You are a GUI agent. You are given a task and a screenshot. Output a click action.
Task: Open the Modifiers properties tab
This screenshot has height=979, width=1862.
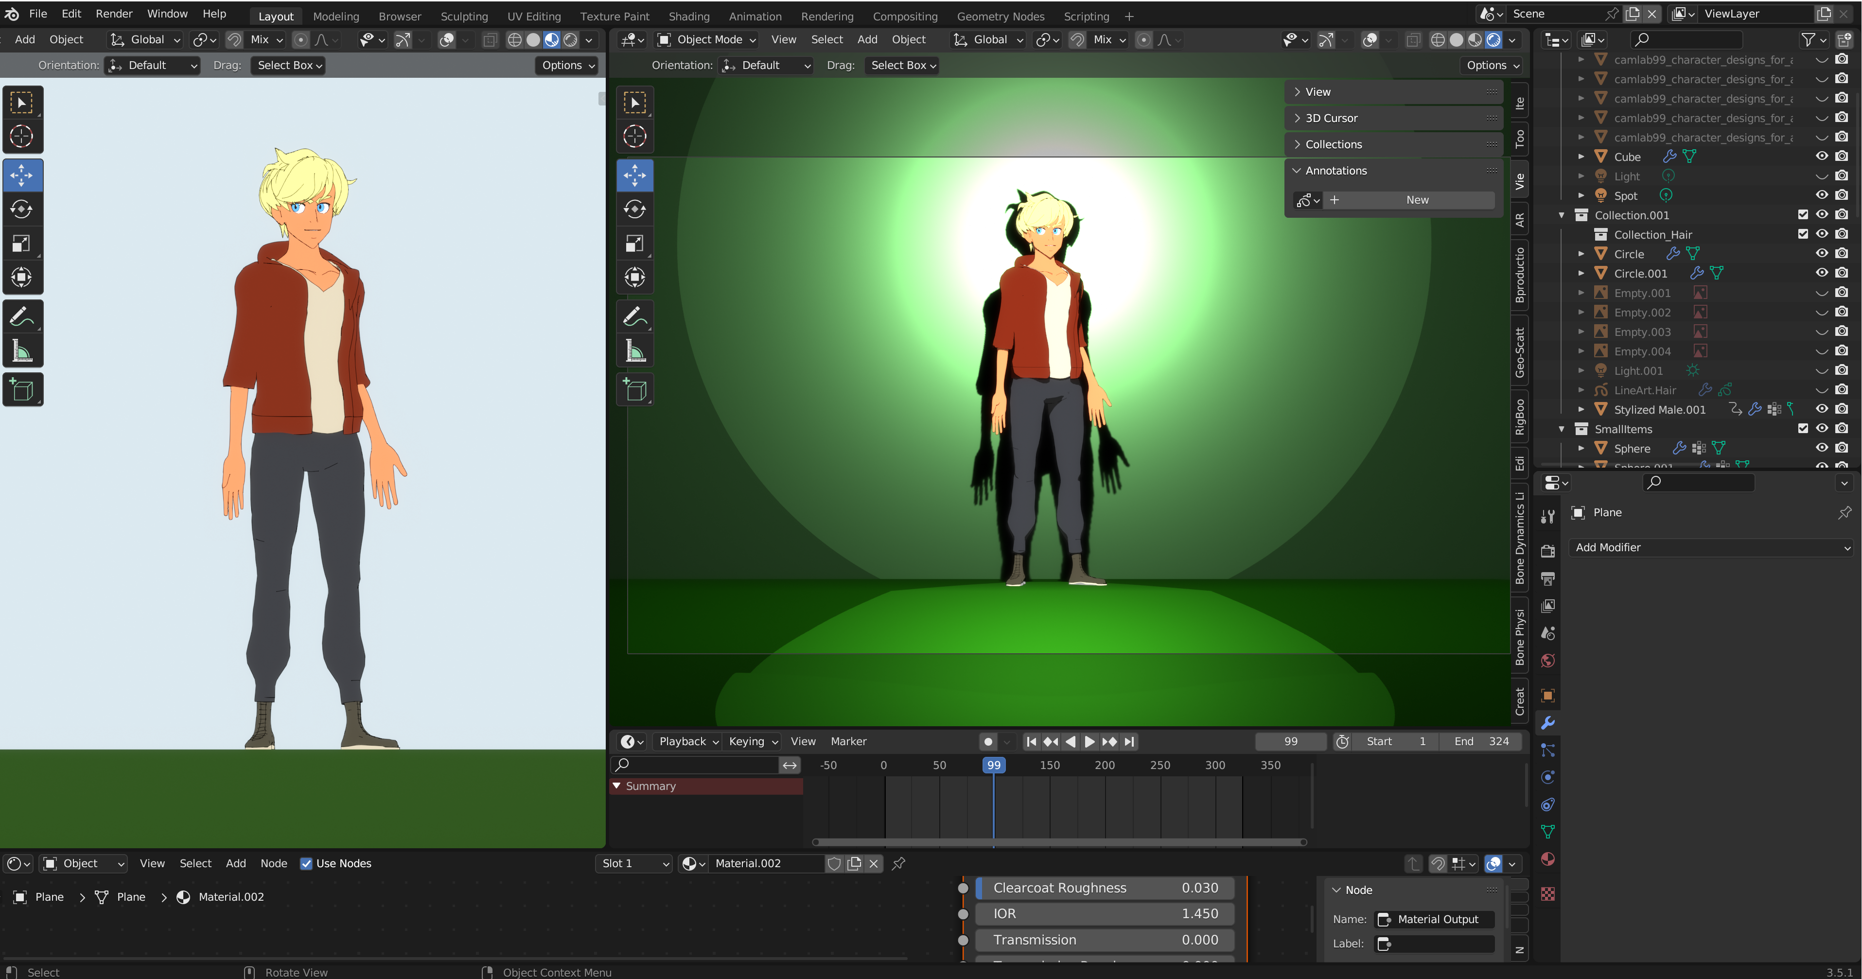pos(1547,723)
